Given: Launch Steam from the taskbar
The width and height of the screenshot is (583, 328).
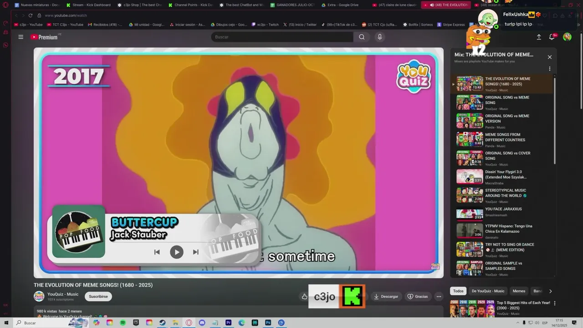Looking at the screenshot, I should pos(162,323).
